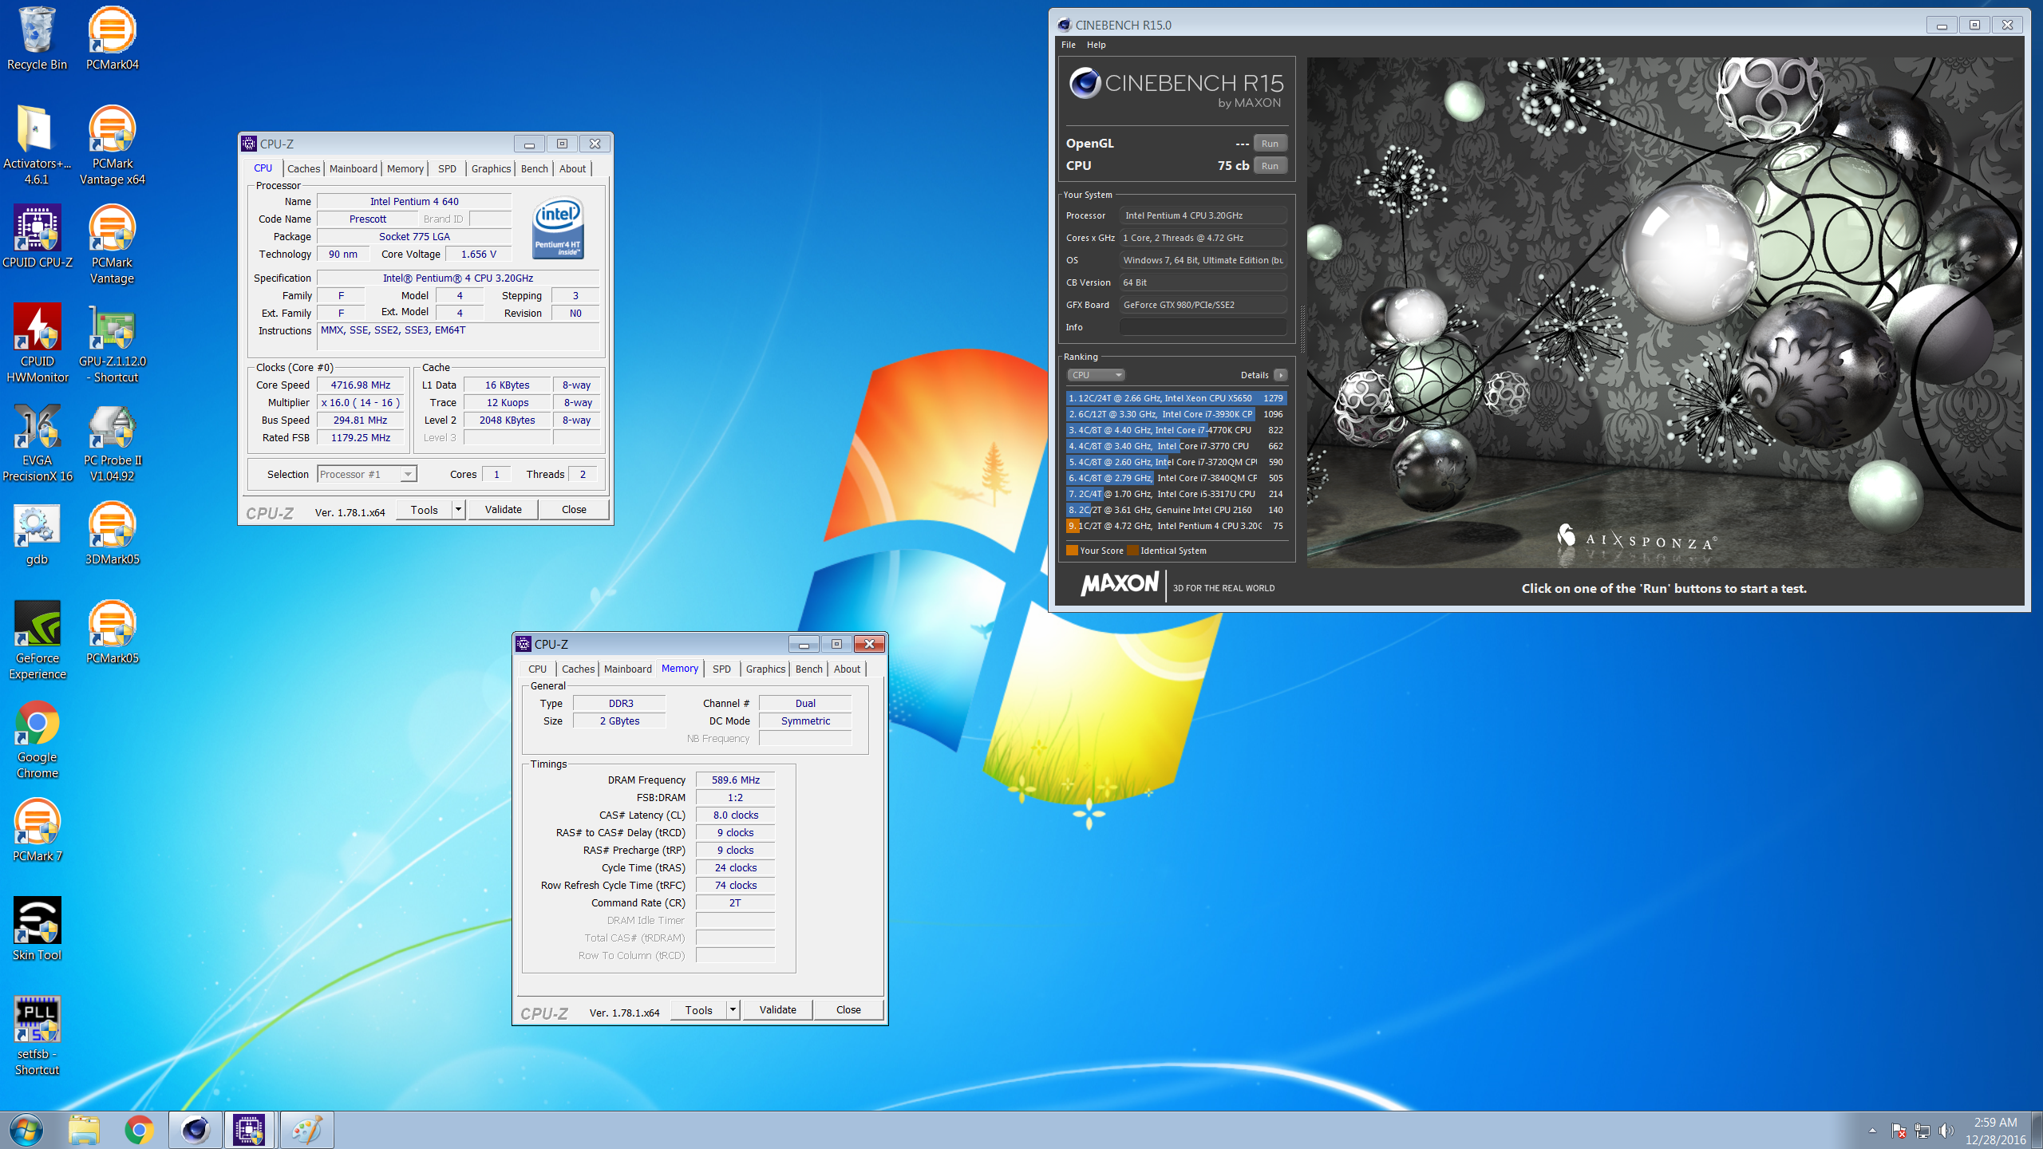Image resolution: width=2043 pixels, height=1149 pixels.
Task: Launch the PCMark Vantage desktop shortcut
Action: tap(112, 244)
